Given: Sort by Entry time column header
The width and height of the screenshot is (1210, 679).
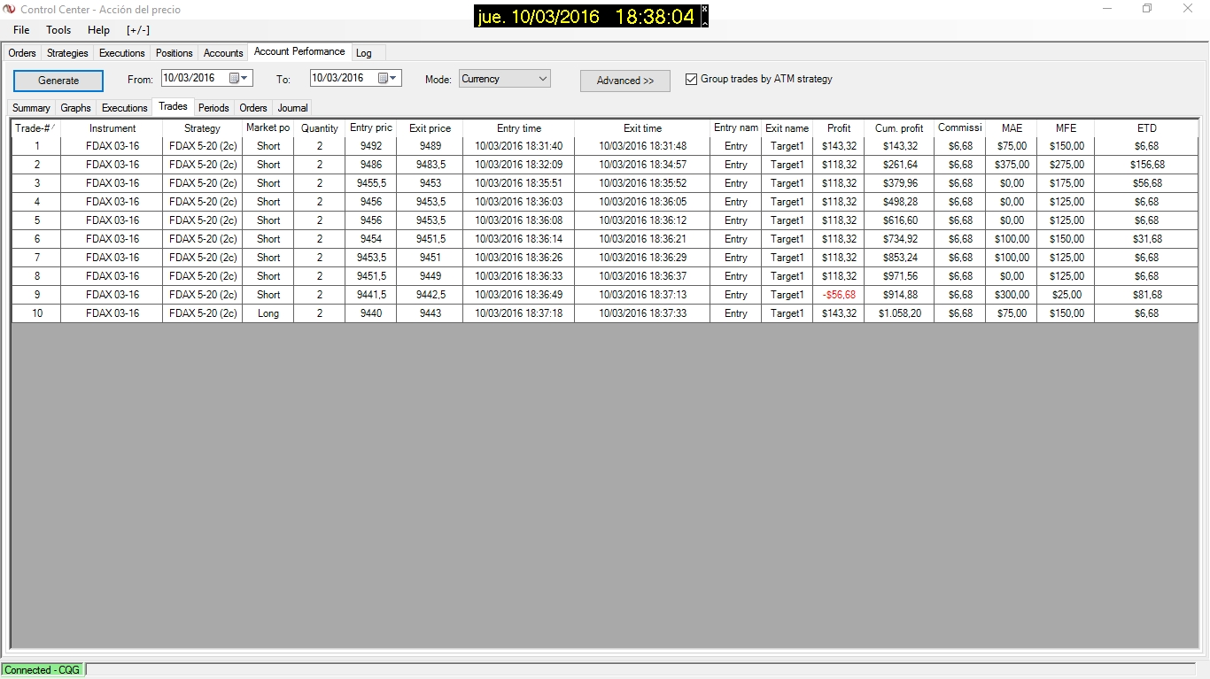Looking at the screenshot, I should tap(519, 128).
